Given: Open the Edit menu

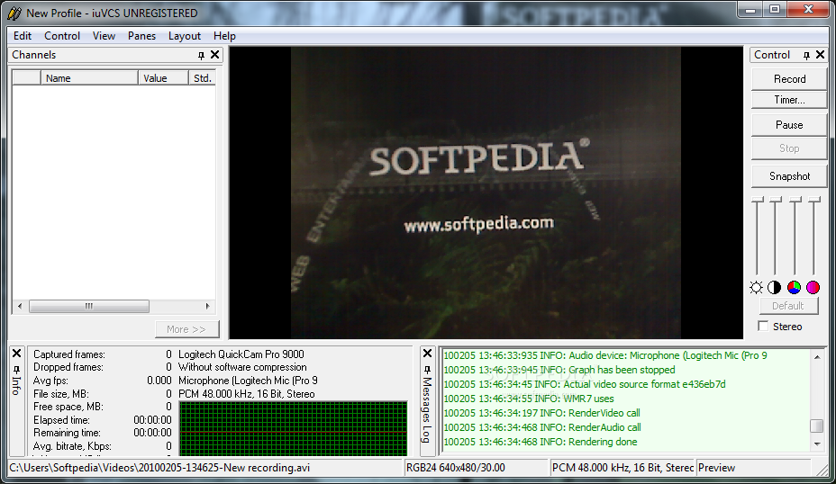Looking at the screenshot, I should point(23,36).
